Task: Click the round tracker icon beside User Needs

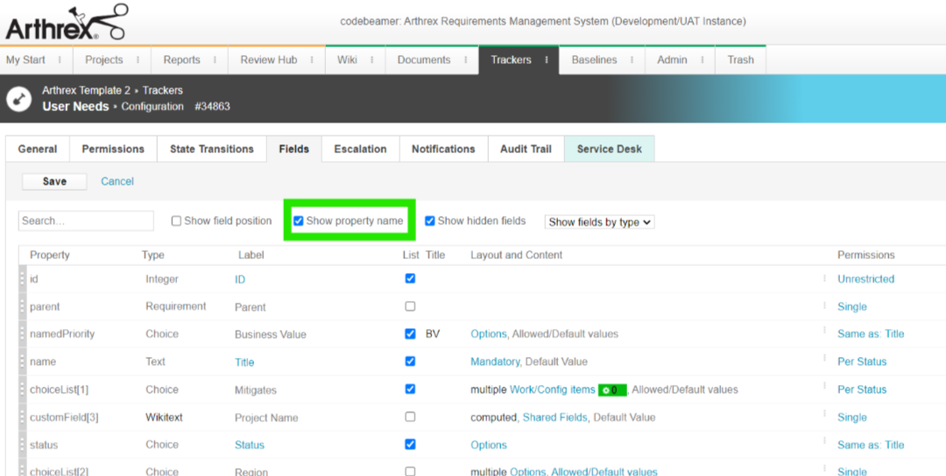Action: tap(19, 98)
